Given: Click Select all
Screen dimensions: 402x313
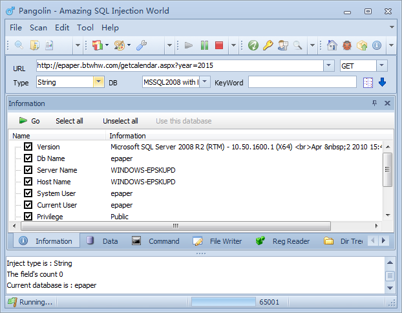Looking at the screenshot, I should coord(69,121).
